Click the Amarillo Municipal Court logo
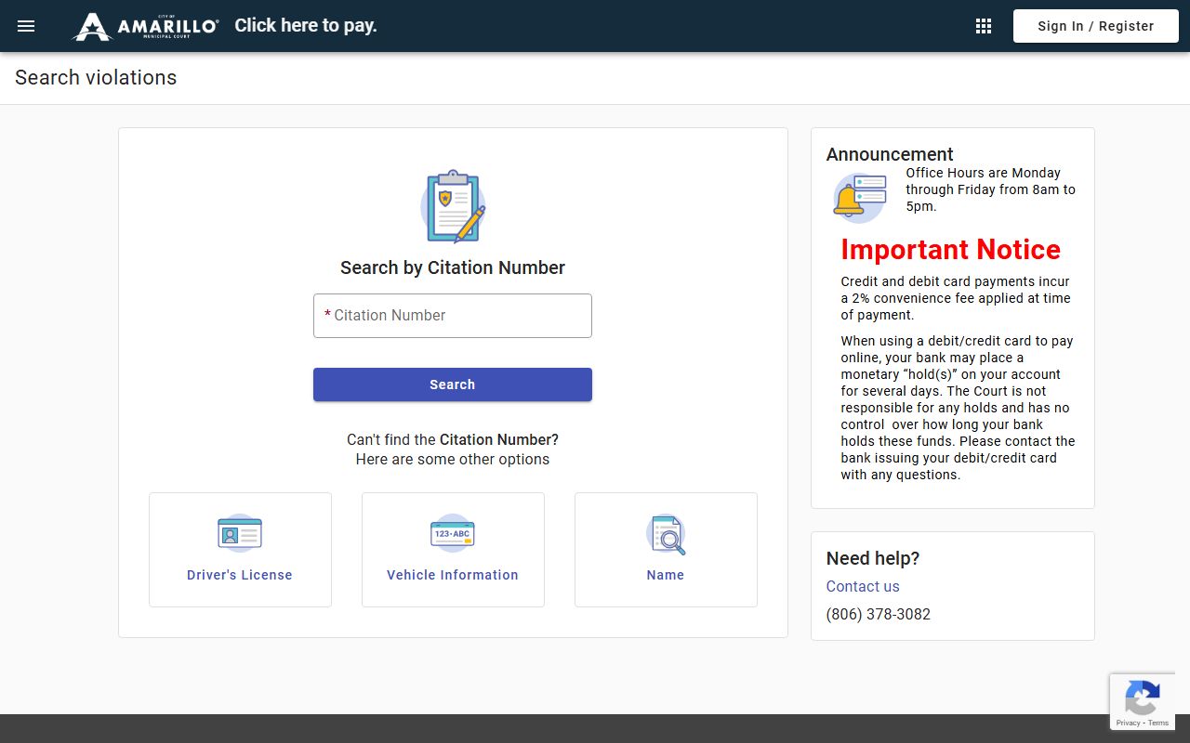Viewport: 1190px width, 743px height. [x=146, y=26]
